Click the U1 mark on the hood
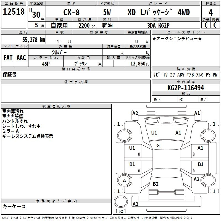The height and width of the screenshot is (221, 221). click(x=154, y=133)
